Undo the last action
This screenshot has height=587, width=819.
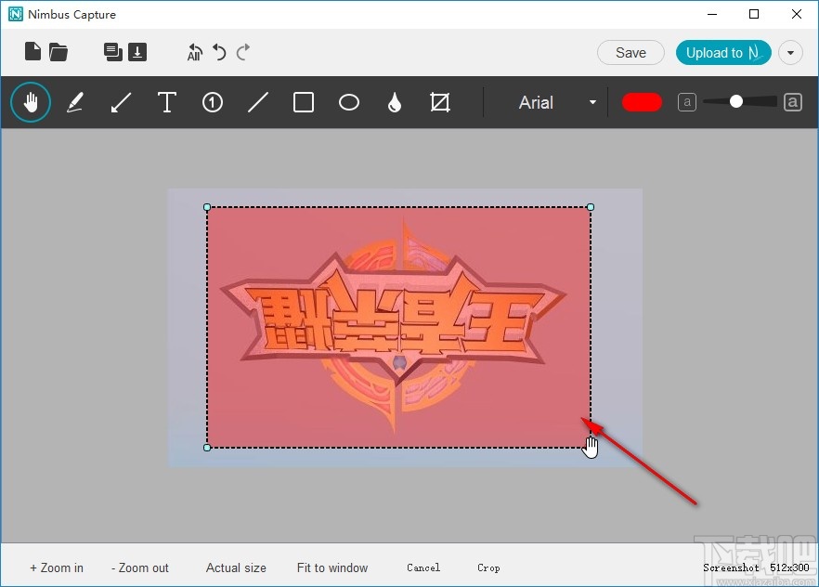click(x=220, y=52)
